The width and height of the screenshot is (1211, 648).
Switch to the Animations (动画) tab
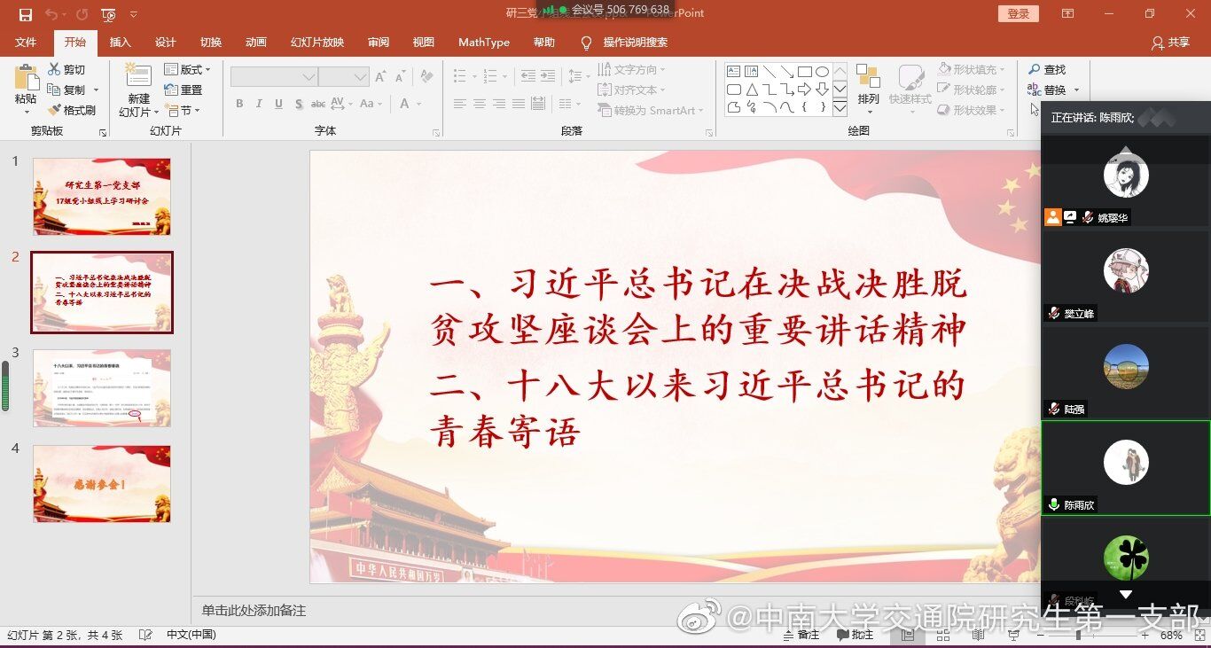[255, 43]
